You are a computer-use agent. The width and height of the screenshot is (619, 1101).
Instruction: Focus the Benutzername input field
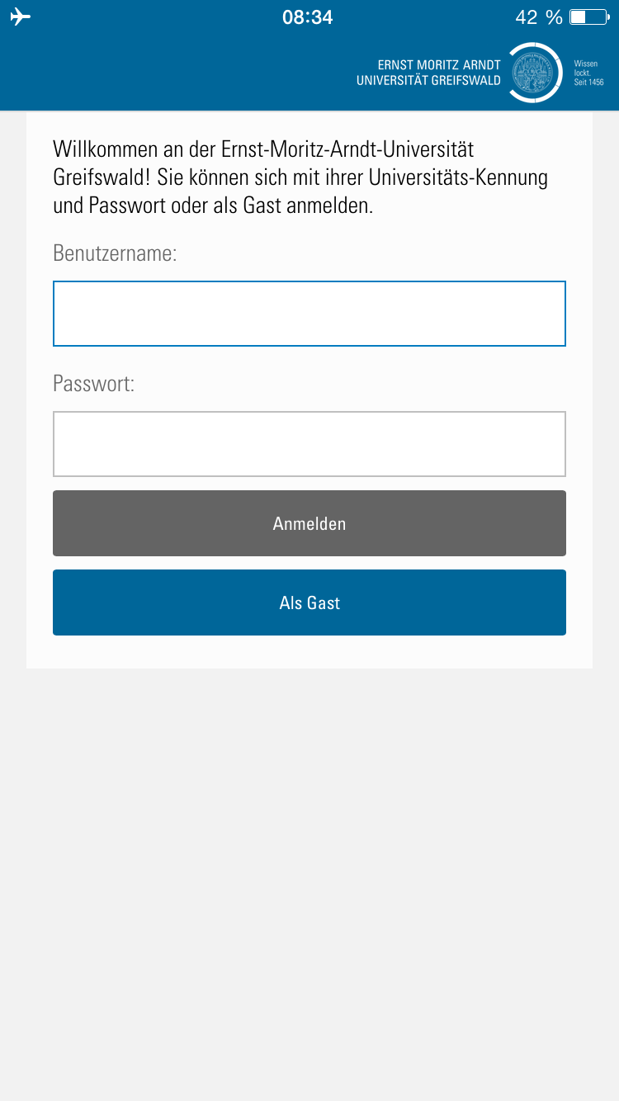coord(309,314)
